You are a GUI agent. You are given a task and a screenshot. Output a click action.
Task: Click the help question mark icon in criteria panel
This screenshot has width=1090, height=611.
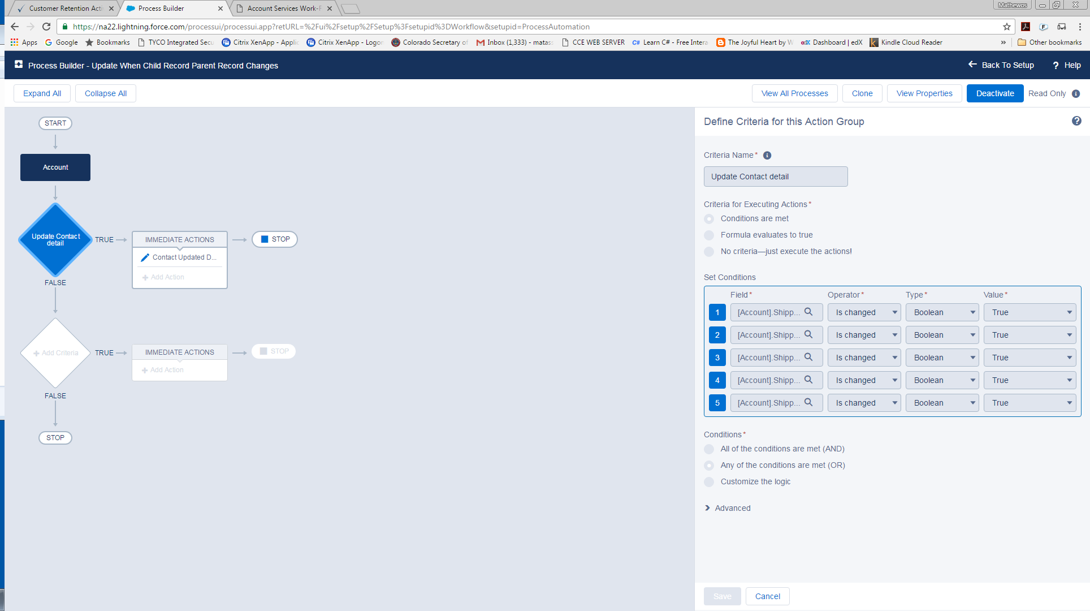(1076, 121)
